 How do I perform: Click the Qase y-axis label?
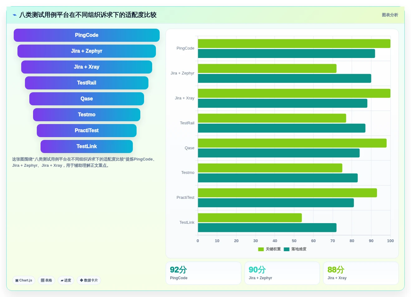[189, 148]
